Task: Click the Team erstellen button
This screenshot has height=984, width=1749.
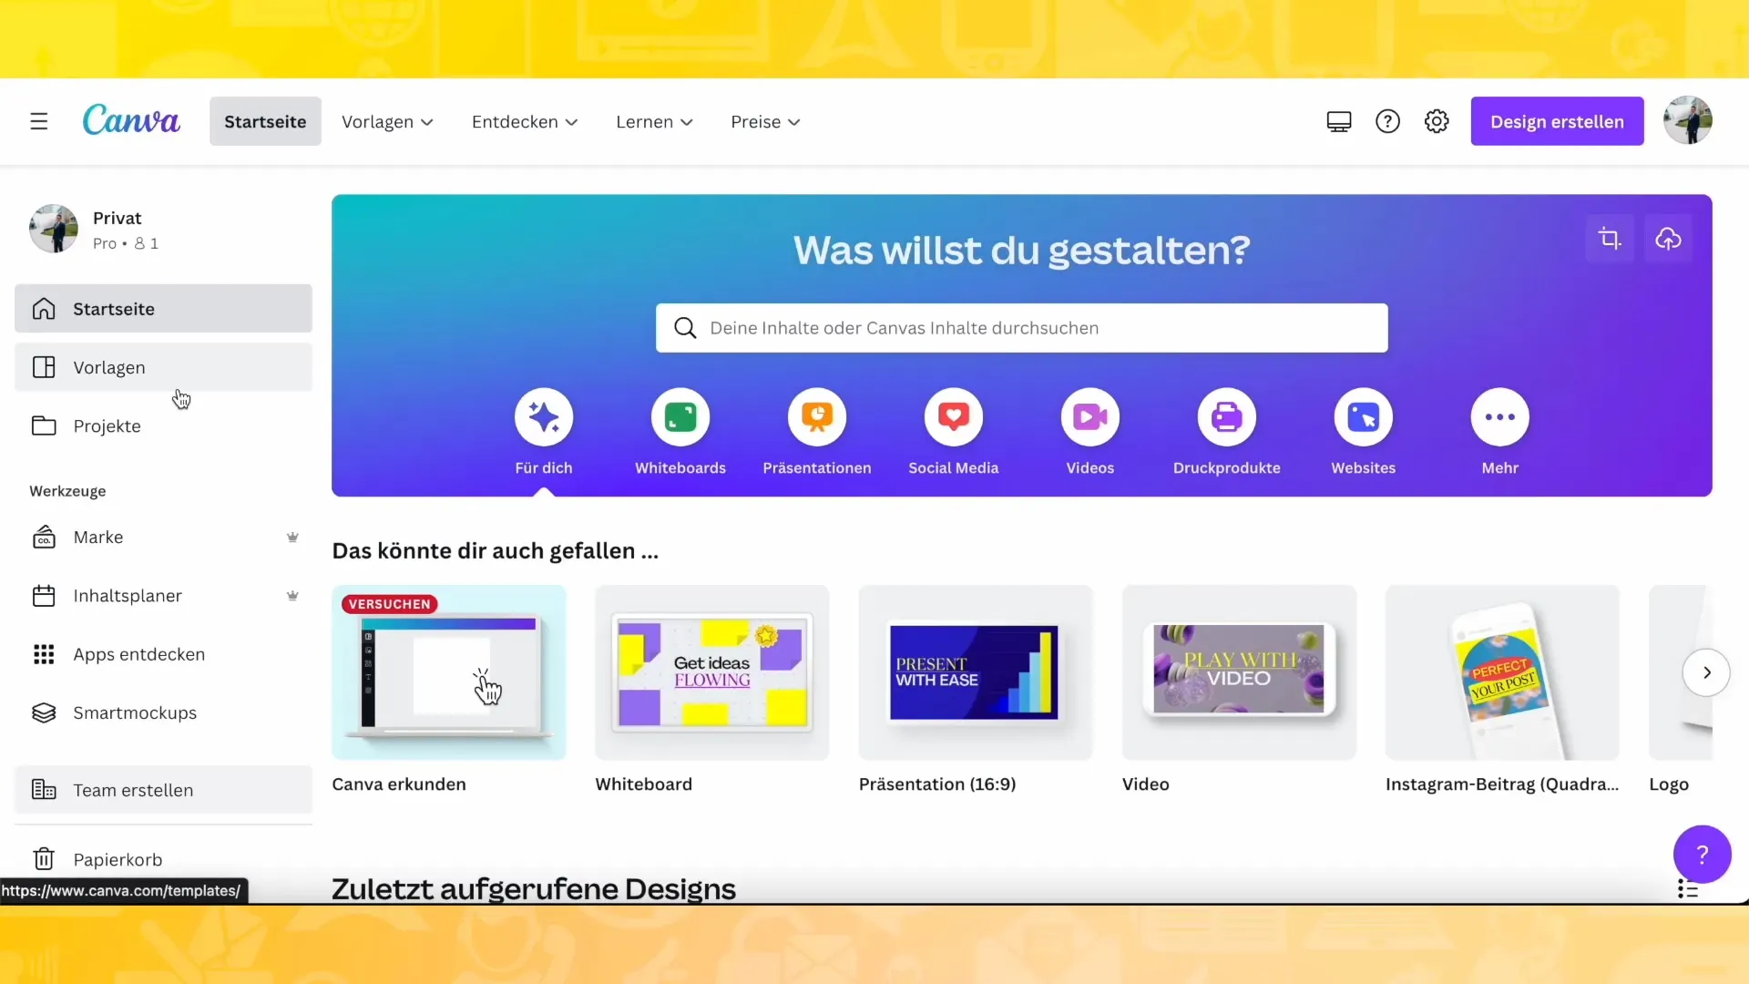Action: pos(163,790)
